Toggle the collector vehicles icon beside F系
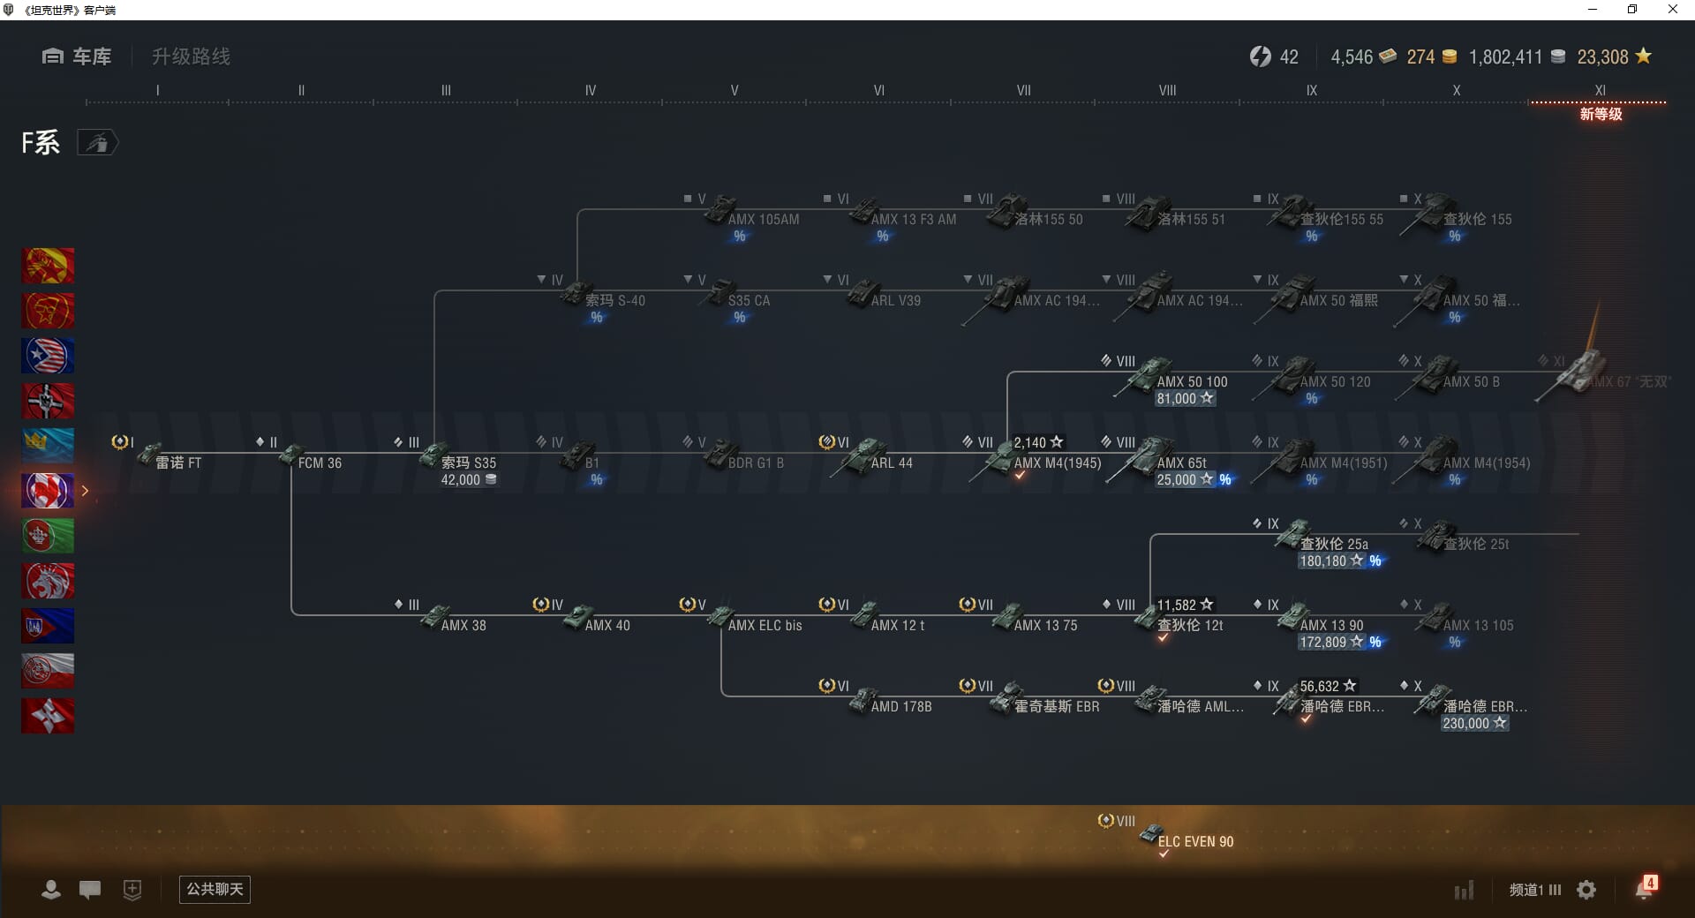Image resolution: width=1695 pixels, height=918 pixels. pyautogui.click(x=97, y=143)
